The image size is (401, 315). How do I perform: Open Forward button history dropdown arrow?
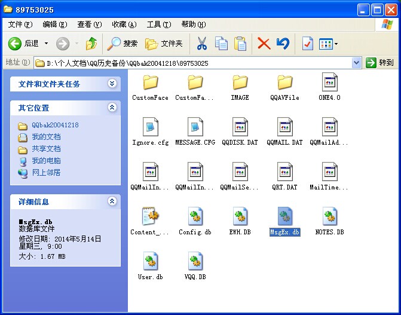tap(76, 44)
